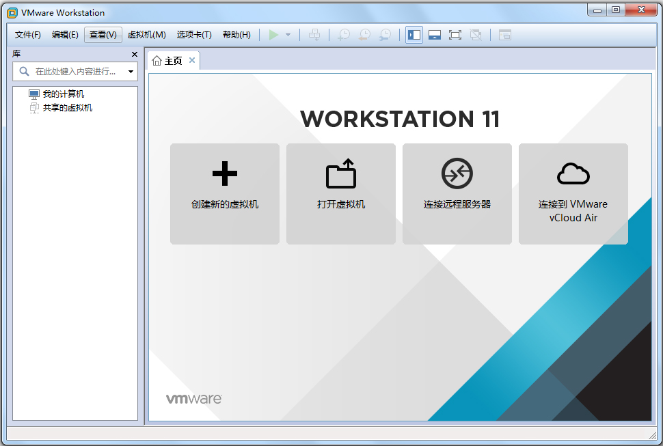Click the send Ctrl+Alt+Del toolbar icon

coord(314,35)
